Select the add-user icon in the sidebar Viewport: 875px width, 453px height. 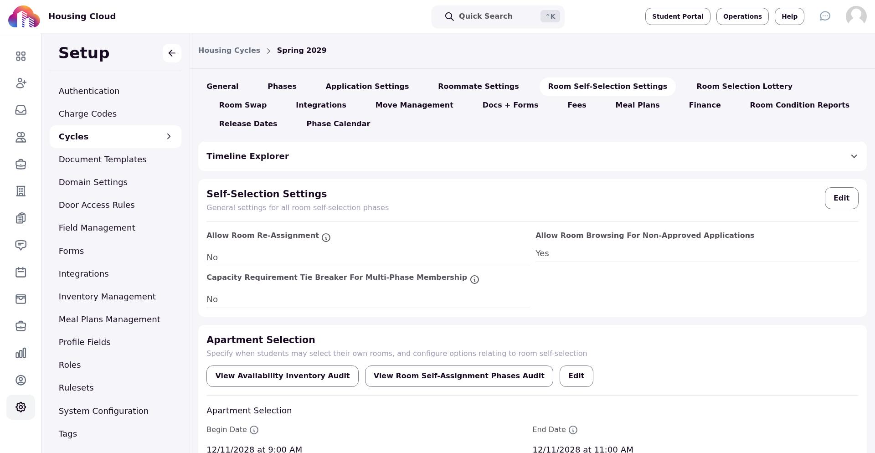click(21, 83)
